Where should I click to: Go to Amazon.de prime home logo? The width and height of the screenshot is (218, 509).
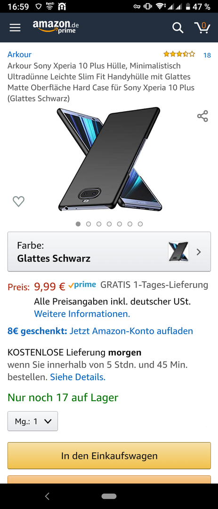pos(56,26)
